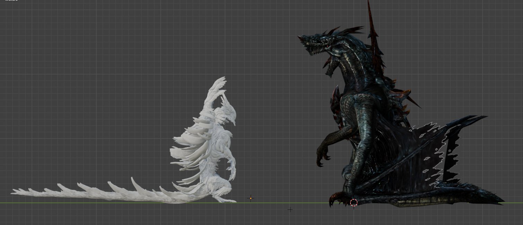This screenshot has width=523, height=225.
Task: Click the red-white 3D cursor circle
Action: [x=354, y=203]
